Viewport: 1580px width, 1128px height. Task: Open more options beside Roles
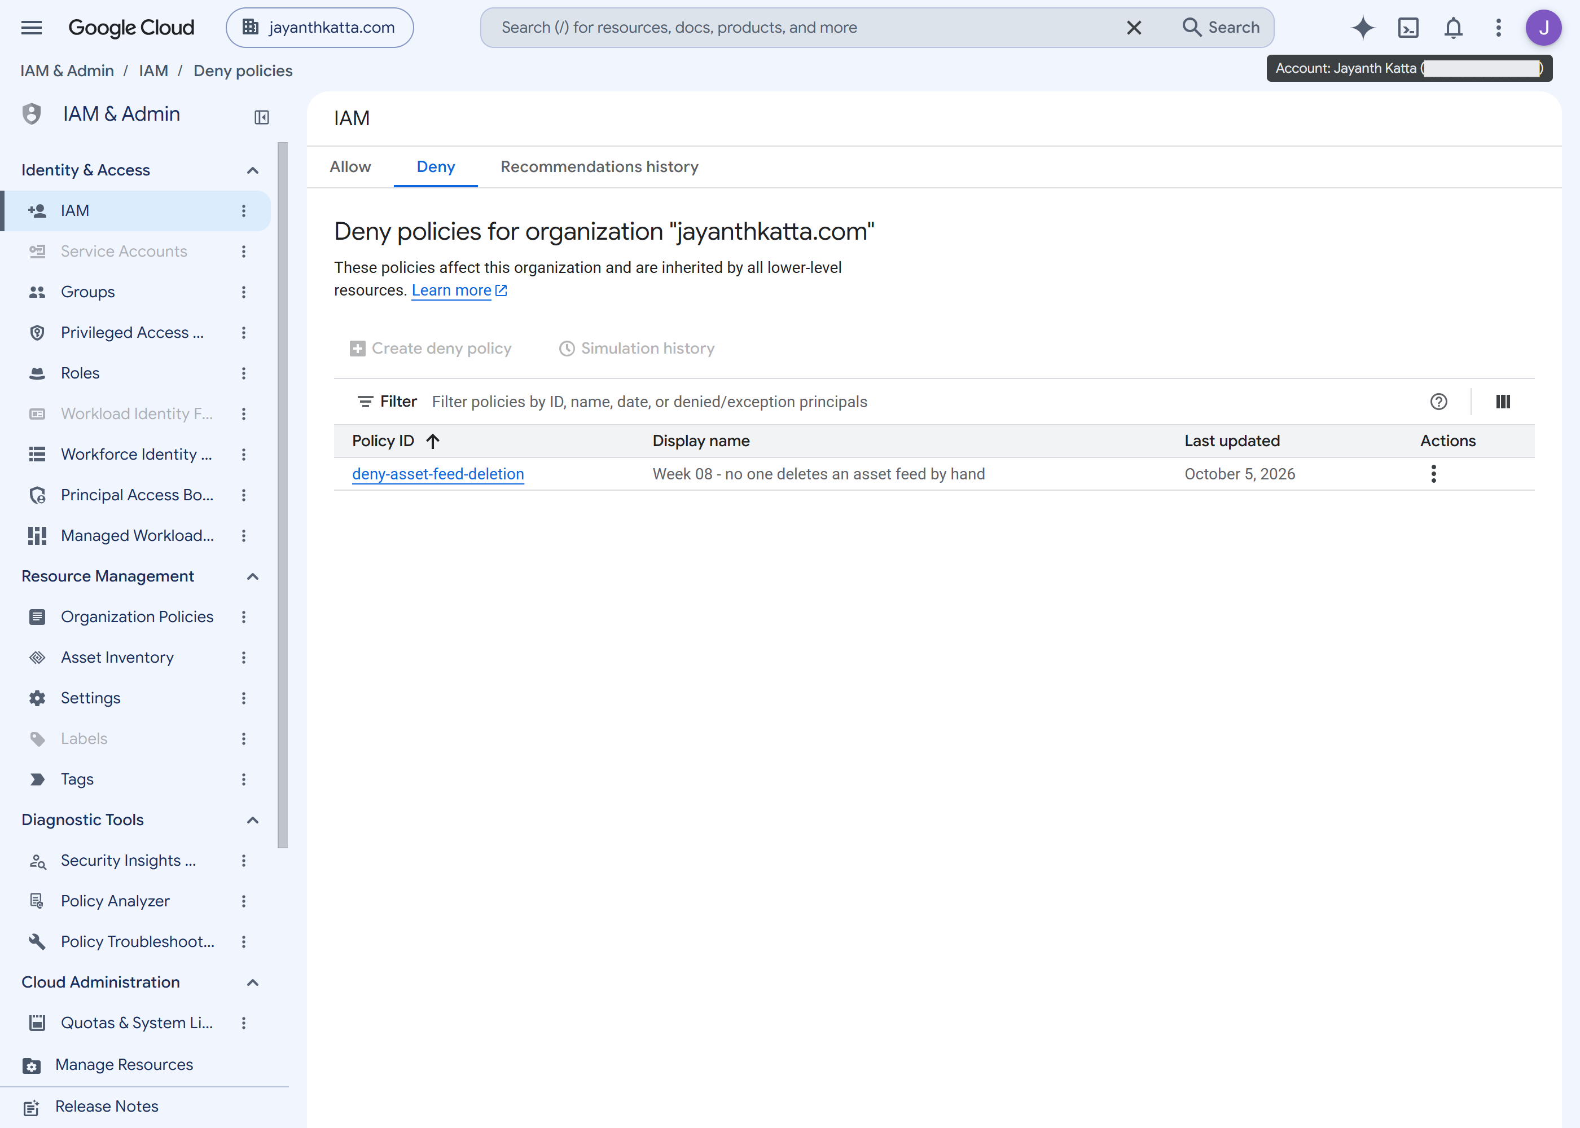(244, 373)
